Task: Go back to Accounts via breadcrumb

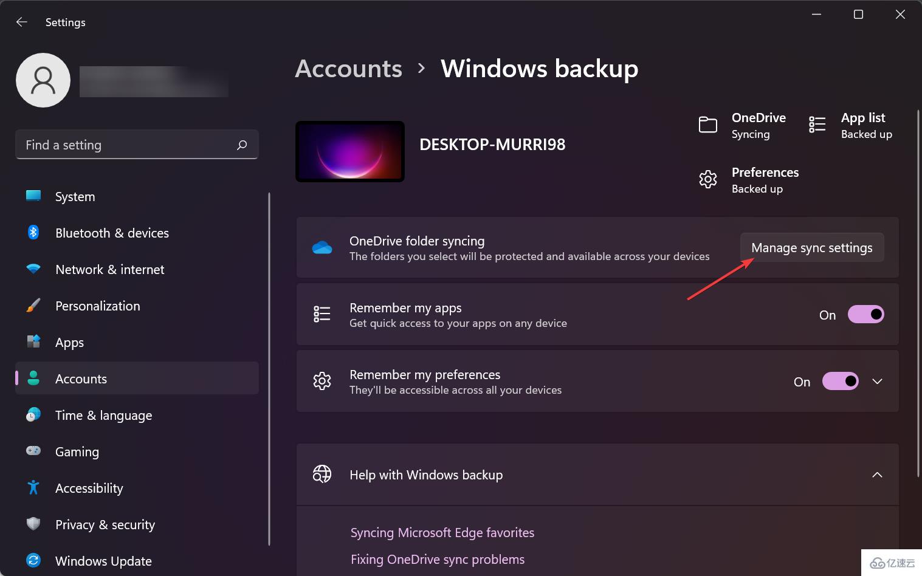Action: (349, 69)
